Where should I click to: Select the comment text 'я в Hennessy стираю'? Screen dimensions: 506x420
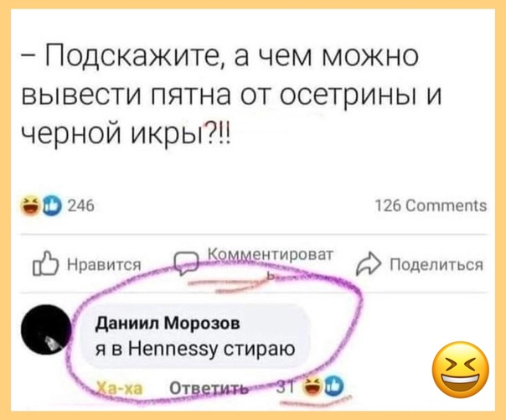coord(195,349)
